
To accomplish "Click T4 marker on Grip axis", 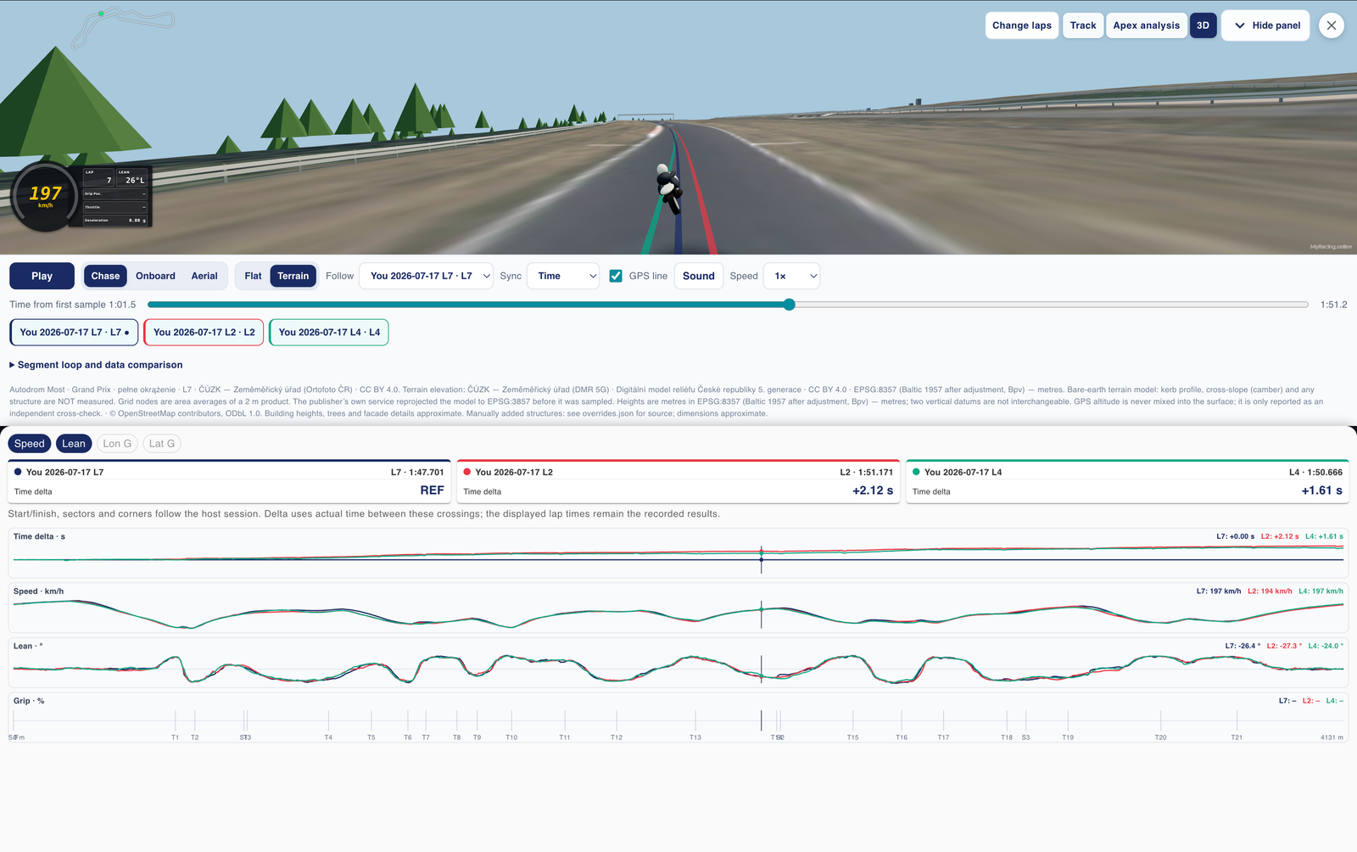I will [x=328, y=737].
